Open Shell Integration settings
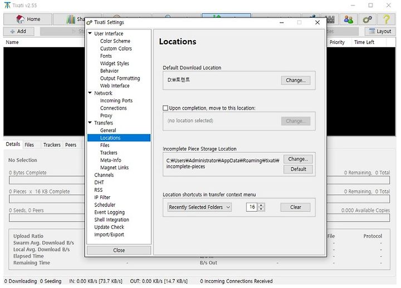 [x=111, y=220]
